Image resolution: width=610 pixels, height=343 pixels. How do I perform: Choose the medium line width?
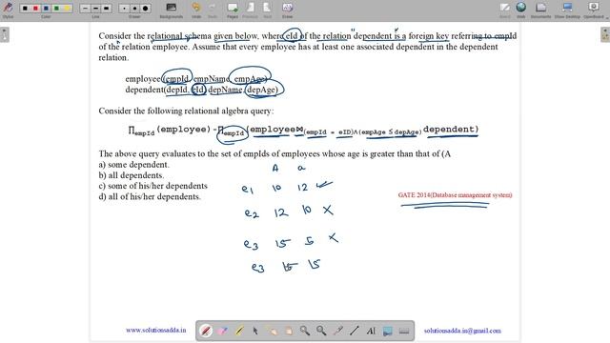95,9
